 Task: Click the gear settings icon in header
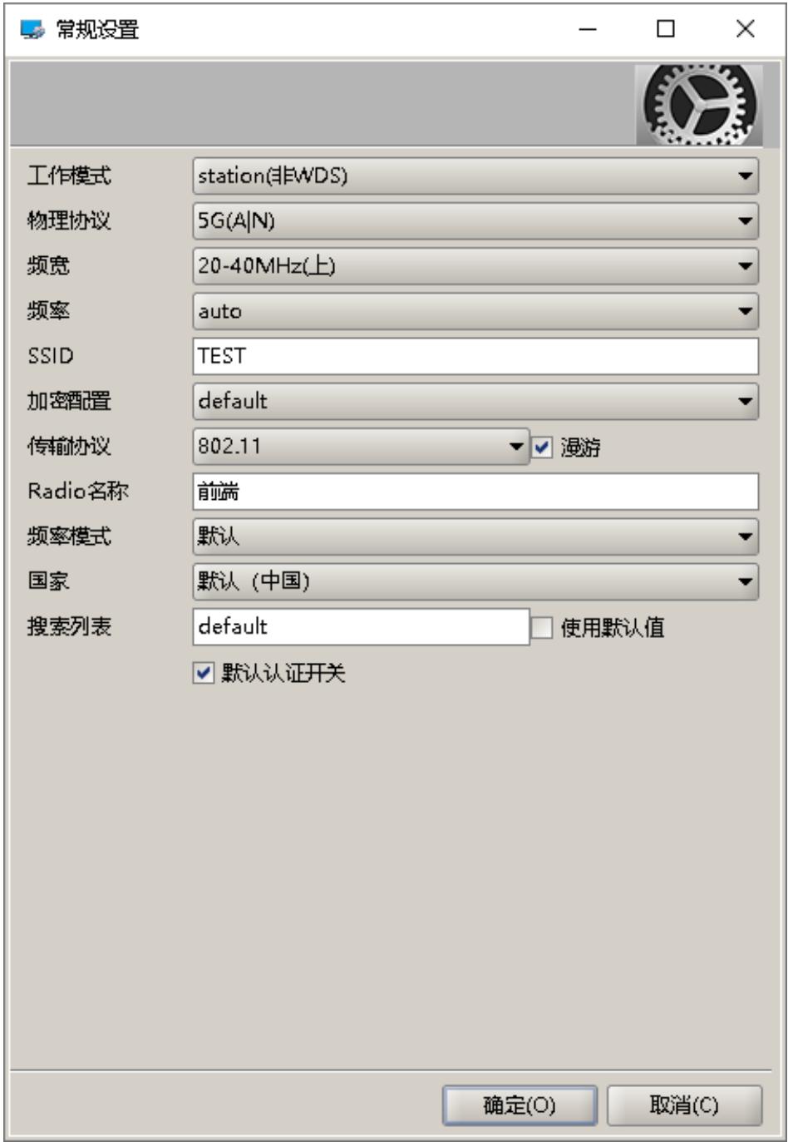tap(699, 106)
